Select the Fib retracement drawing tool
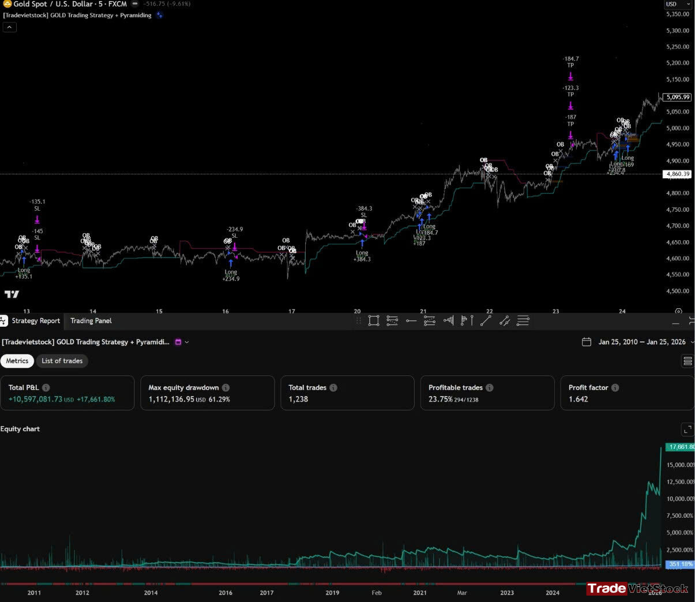 click(x=392, y=321)
